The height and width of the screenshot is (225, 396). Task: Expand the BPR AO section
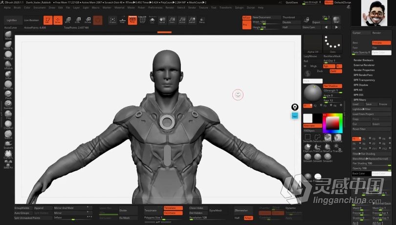pos(358,90)
